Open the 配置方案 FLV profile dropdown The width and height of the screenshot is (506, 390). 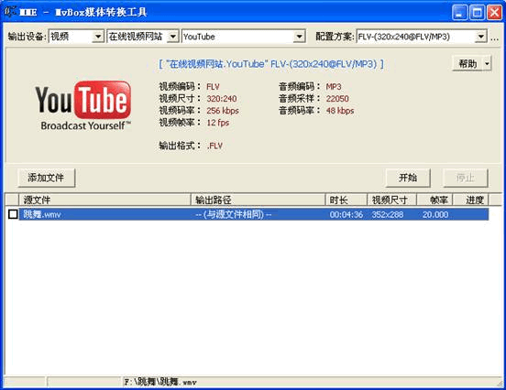480,37
